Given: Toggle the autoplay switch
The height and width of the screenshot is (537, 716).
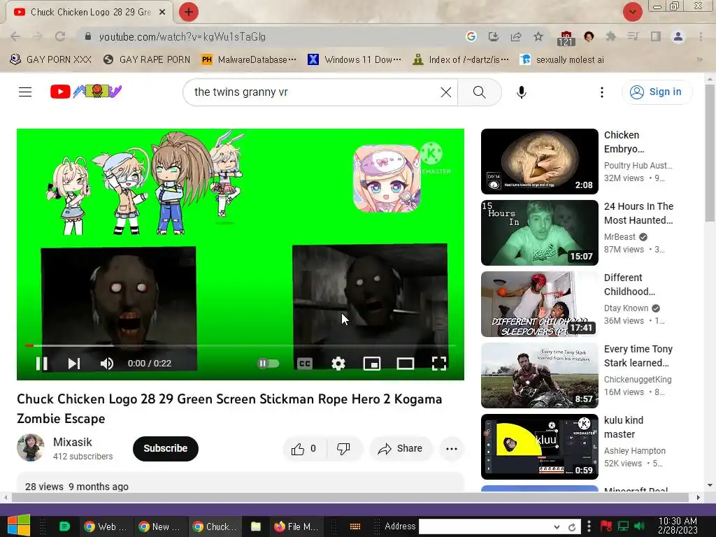Looking at the screenshot, I should 268,364.
